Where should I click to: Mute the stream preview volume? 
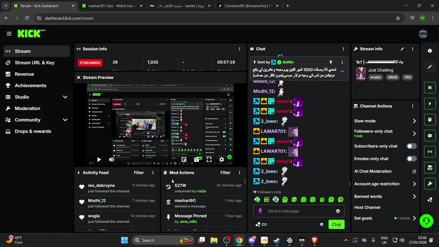tap(111, 160)
